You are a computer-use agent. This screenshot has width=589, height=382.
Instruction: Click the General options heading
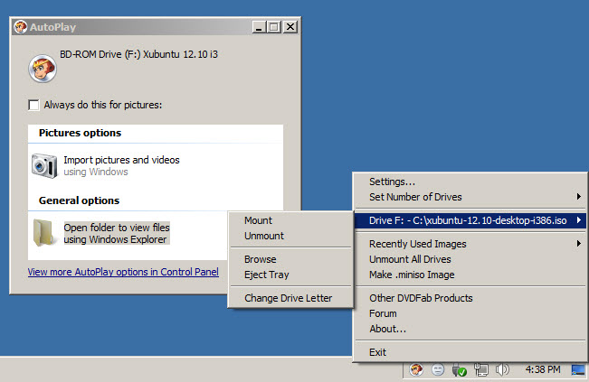(80, 200)
